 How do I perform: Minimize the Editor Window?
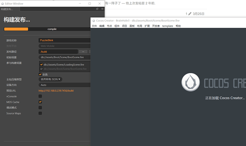(80, 4)
